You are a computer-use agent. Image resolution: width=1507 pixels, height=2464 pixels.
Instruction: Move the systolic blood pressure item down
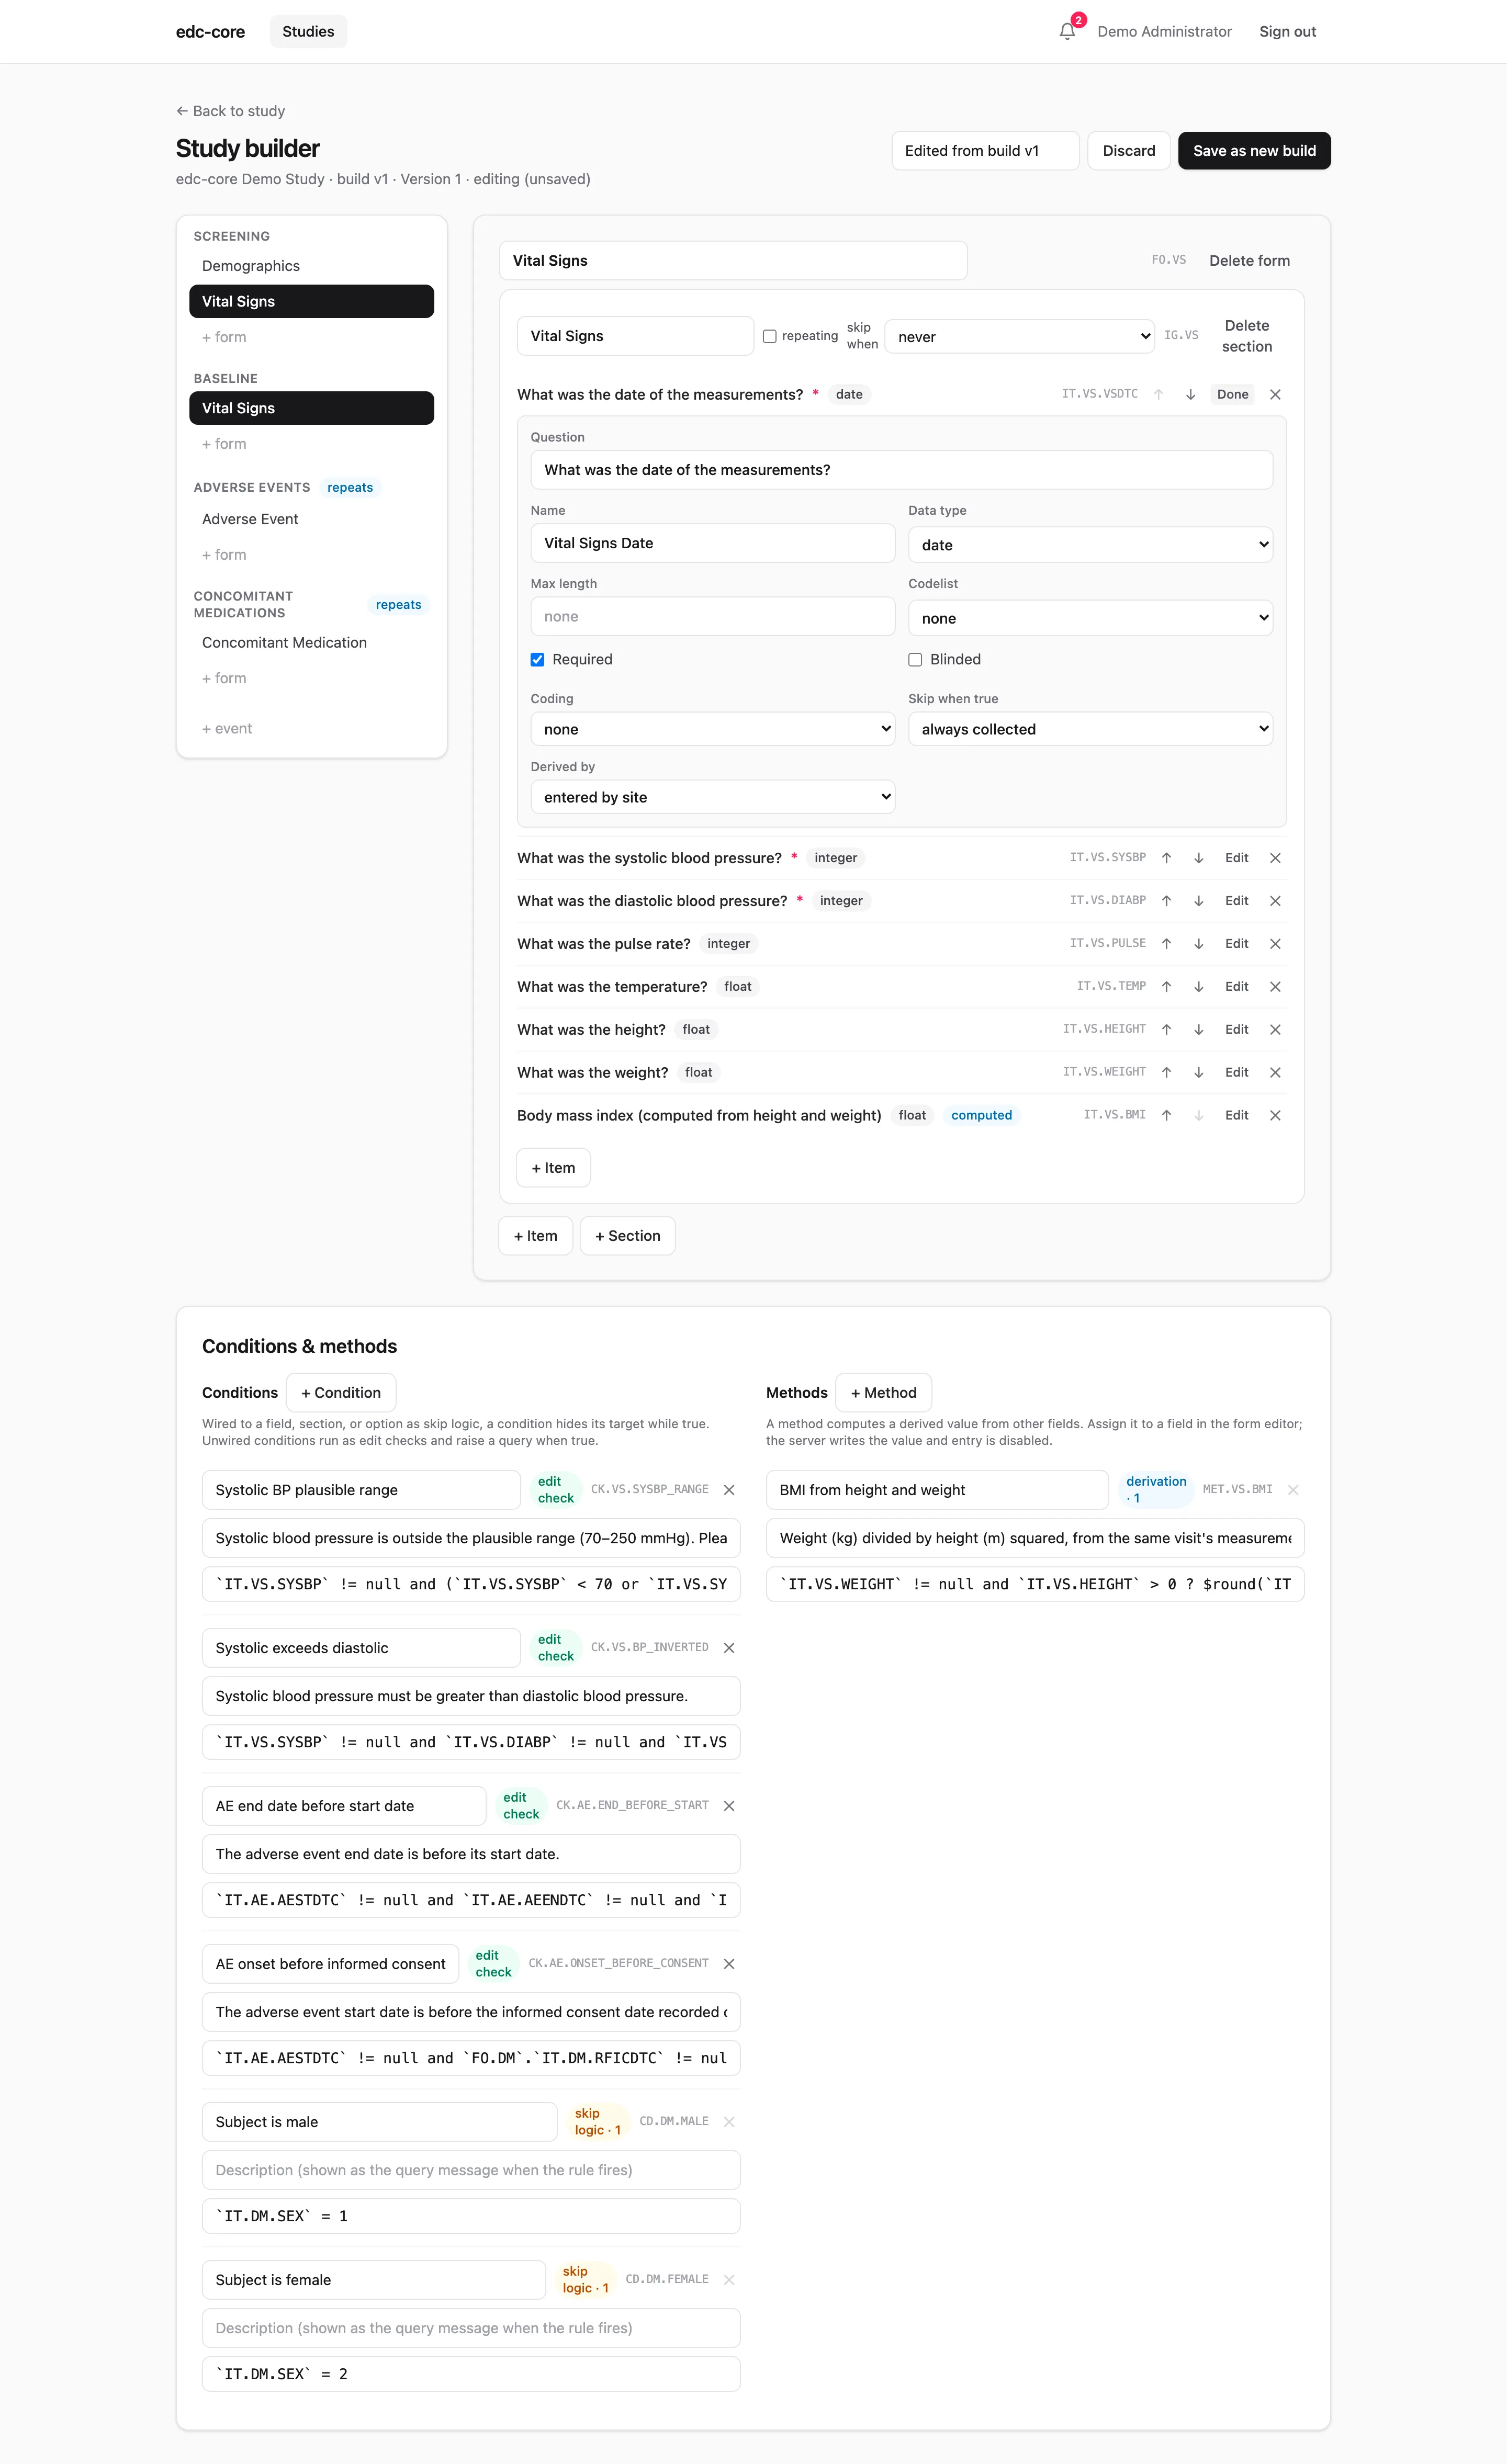pos(1198,858)
